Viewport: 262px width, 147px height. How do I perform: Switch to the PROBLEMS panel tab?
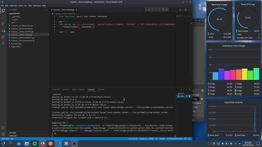pos(56,90)
